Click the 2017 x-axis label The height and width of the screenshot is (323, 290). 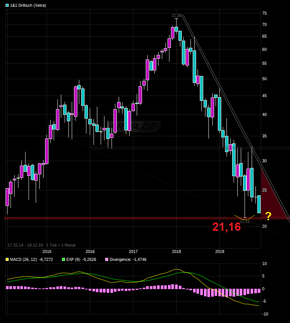[x=133, y=251]
